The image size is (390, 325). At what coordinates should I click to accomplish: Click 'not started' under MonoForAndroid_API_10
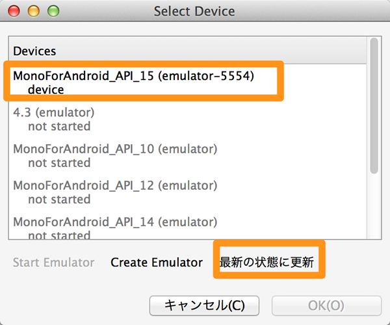click(x=59, y=163)
